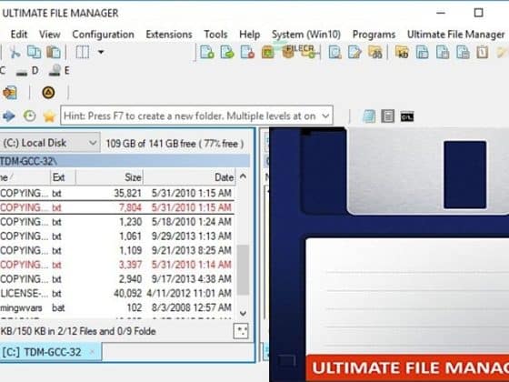
Task: Click the edit file pencil icon
Action: pyautogui.click(x=354, y=52)
